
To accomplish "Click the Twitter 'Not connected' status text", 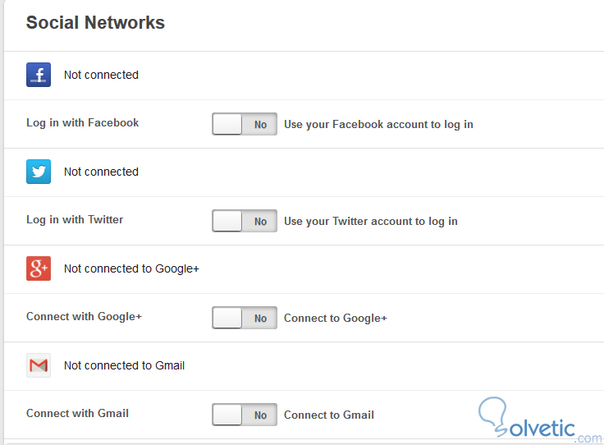I will coord(101,172).
